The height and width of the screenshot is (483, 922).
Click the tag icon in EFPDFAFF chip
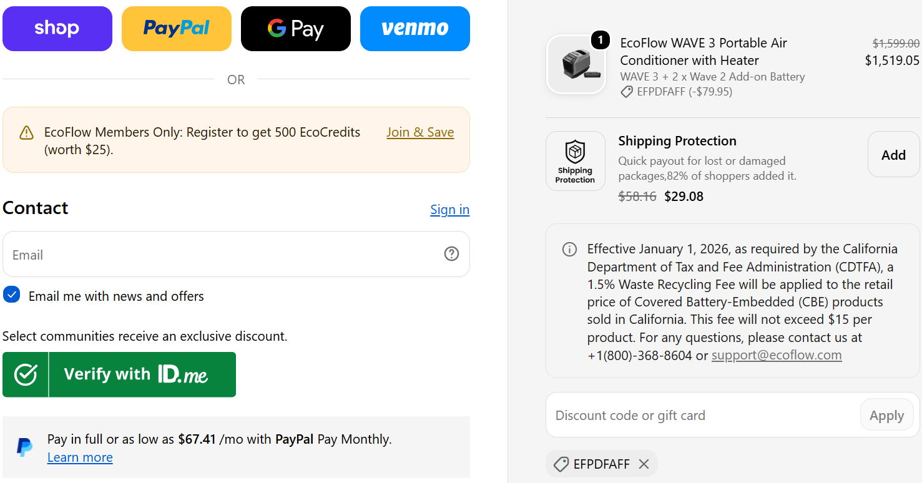[561, 464]
